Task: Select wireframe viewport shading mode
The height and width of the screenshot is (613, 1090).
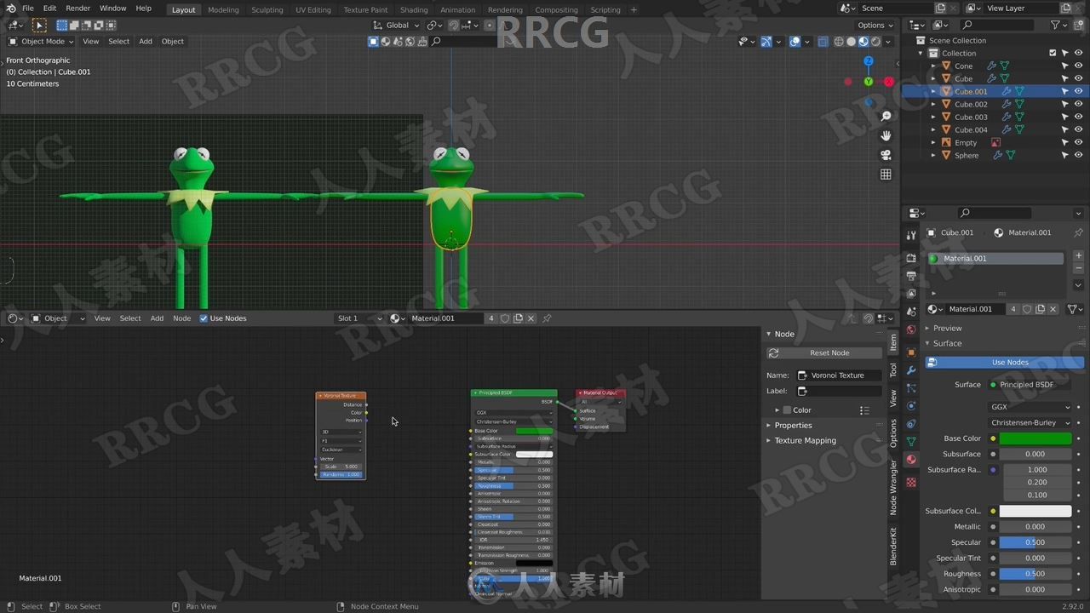Action: coord(838,41)
